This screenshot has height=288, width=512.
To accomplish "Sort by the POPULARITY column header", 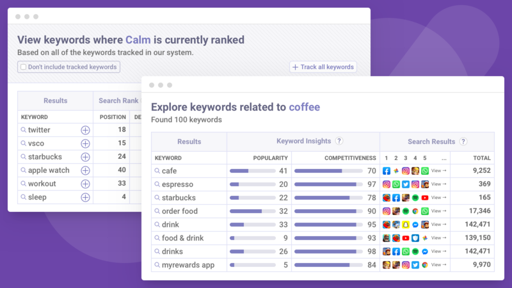I will (x=271, y=157).
